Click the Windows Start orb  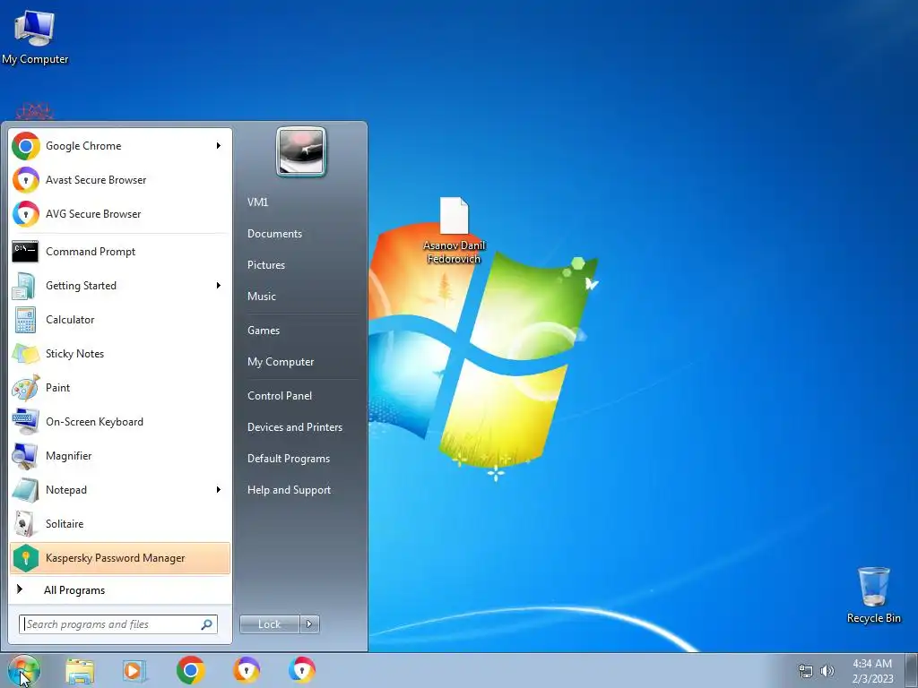coord(24,670)
